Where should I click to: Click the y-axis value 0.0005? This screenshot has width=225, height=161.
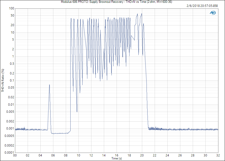[x=9, y=136]
